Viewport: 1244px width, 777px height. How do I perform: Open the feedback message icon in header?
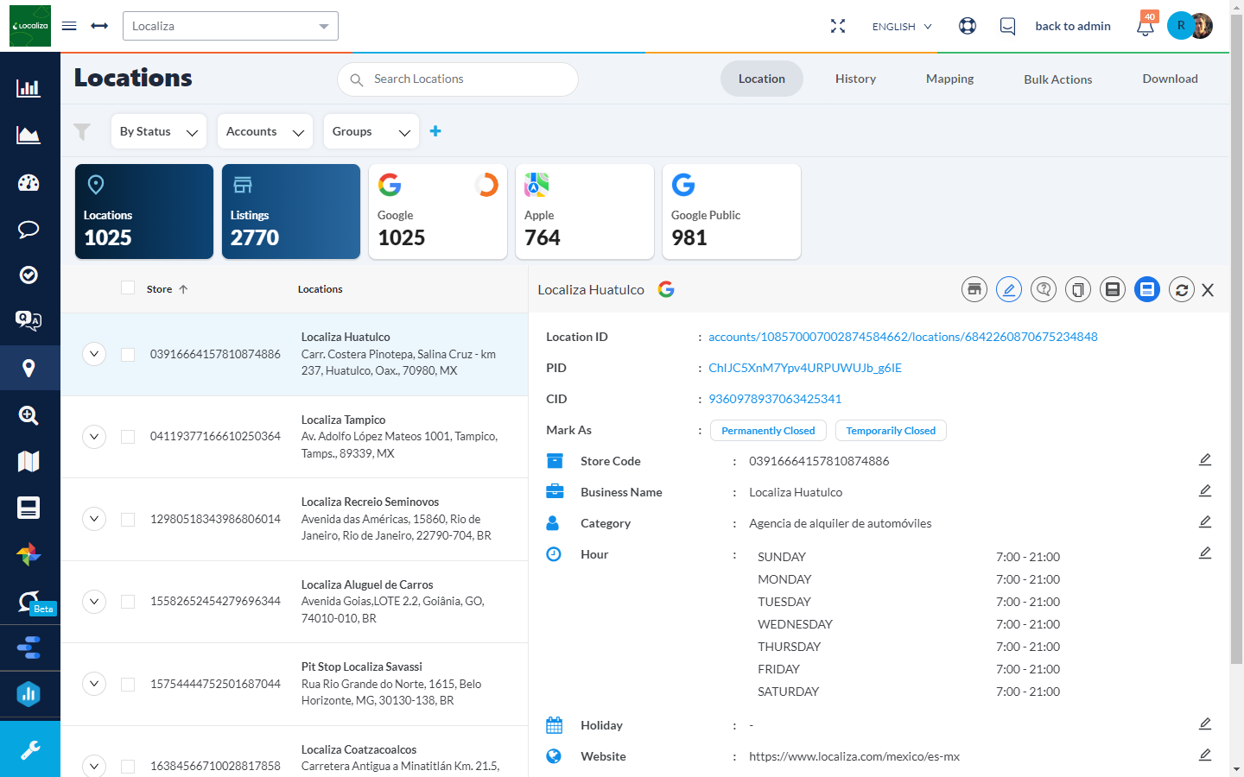(1007, 26)
